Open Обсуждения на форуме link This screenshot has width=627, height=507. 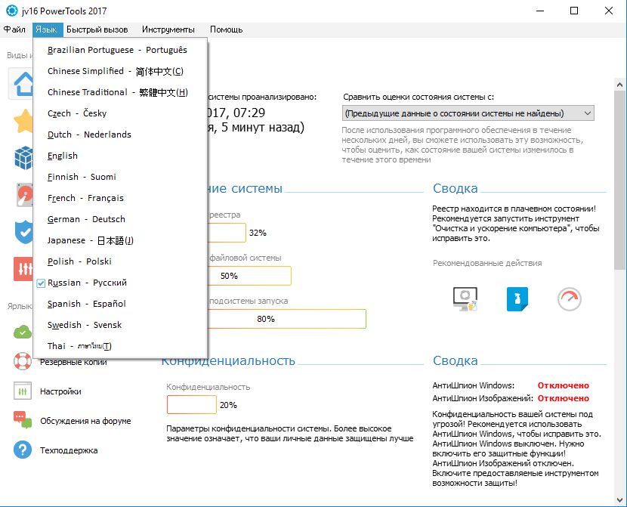[x=85, y=421]
